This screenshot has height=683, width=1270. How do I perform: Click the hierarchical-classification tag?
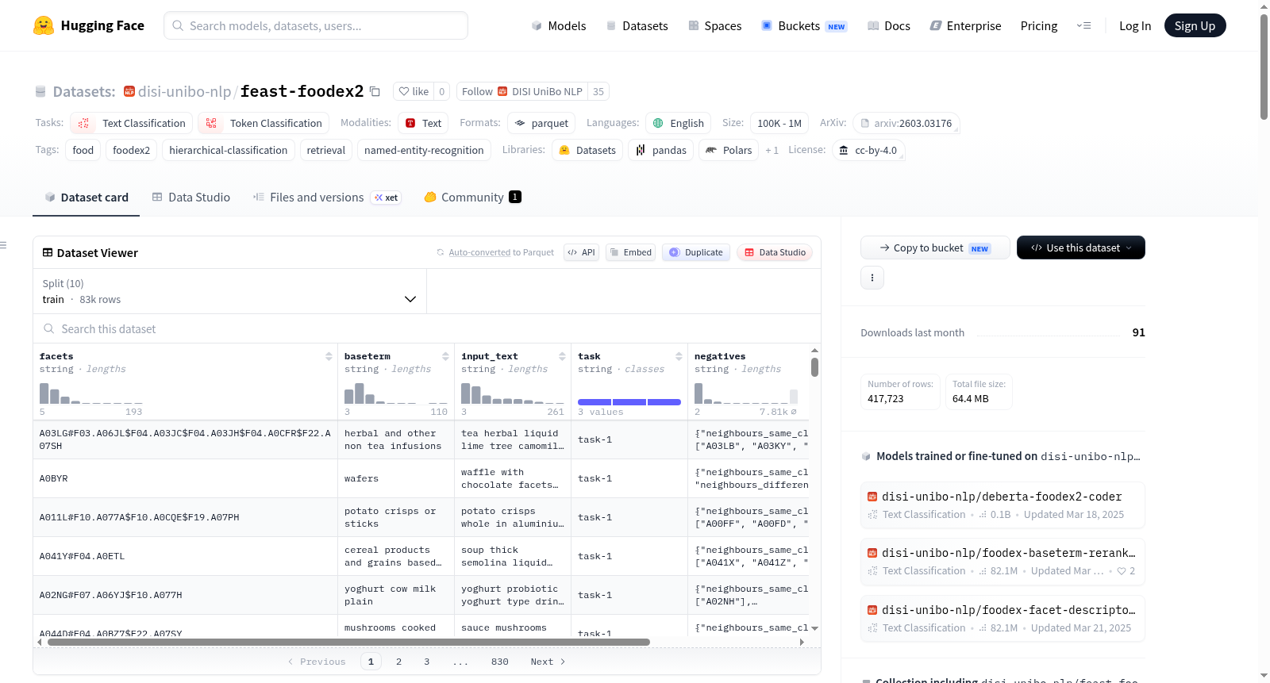pos(229,150)
